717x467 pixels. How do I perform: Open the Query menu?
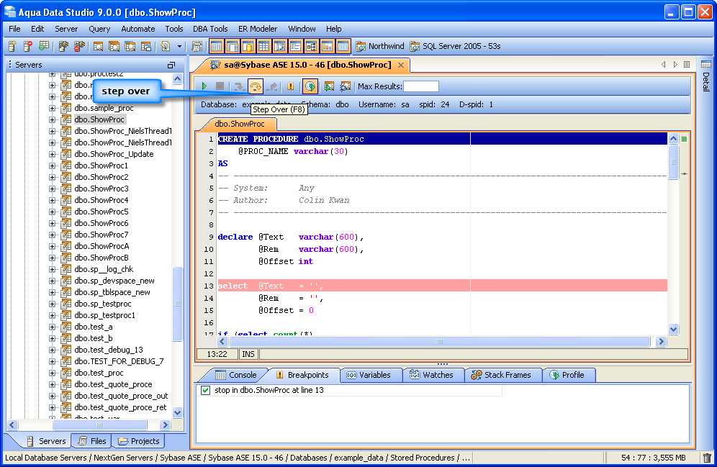click(x=99, y=29)
